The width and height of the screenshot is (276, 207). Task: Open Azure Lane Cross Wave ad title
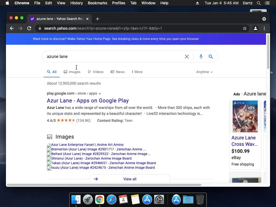tap(244, 141)
